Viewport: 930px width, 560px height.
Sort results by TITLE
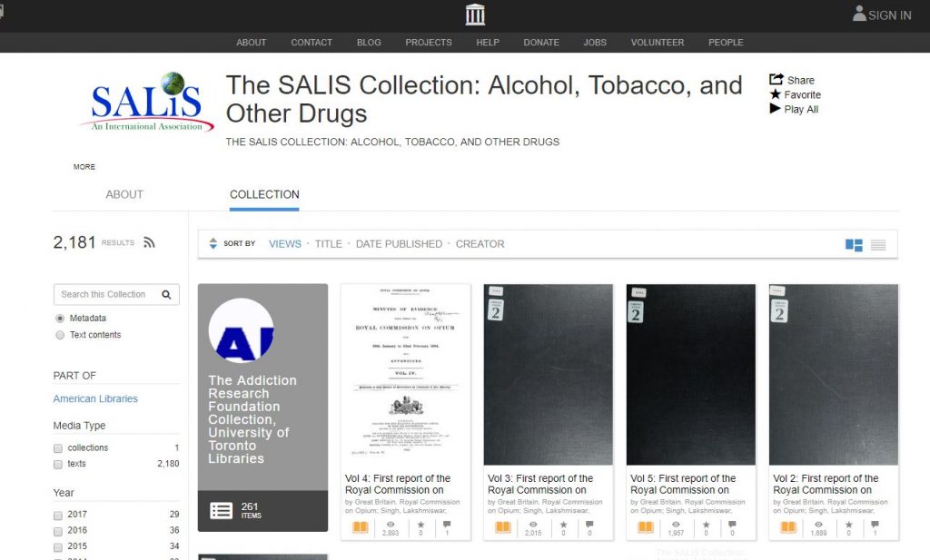click(x=329, y=244)
